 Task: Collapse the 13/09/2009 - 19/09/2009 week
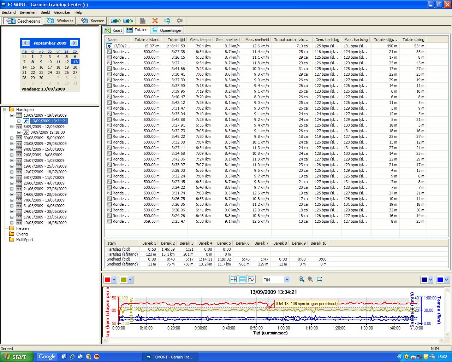click(12, 115)
